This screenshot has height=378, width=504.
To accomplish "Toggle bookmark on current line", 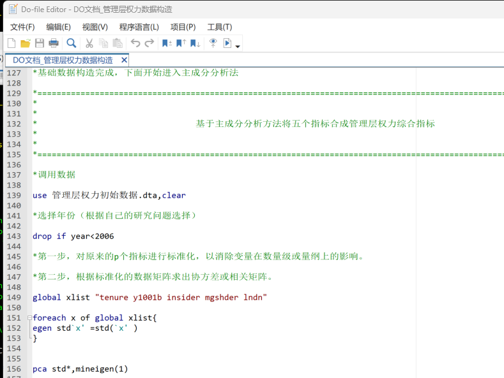I will (167, 43).
